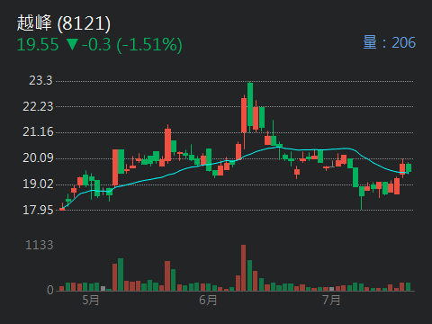Viewport: 432px width, 324px height.
Task: Click the 1133 volume axis label
Action: tap(40, 245)
